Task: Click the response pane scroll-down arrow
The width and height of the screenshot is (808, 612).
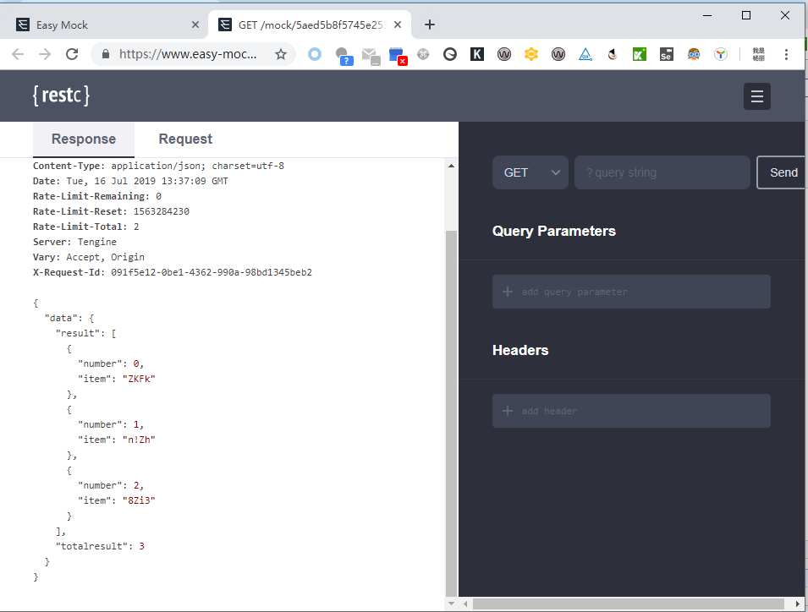Action: [x=452, y=604]
